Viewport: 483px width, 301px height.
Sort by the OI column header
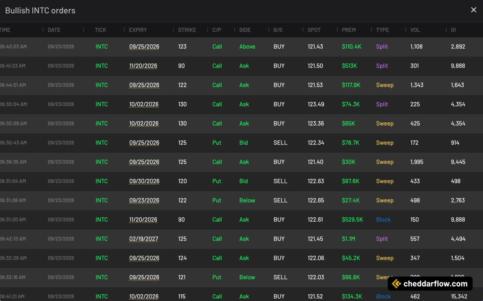click(453, 30)
